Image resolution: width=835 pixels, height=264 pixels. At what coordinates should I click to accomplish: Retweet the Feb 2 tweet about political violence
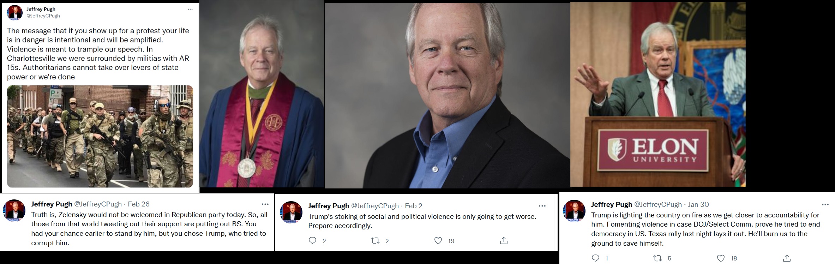point(375,241)
